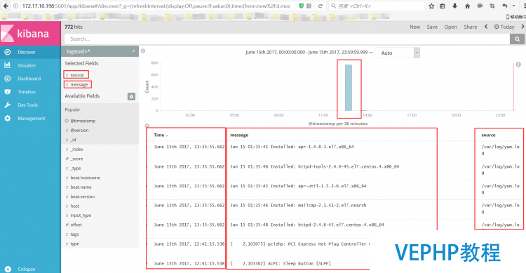Select the tags field
This screenshot has height=273, width=526.
point(74,234)
